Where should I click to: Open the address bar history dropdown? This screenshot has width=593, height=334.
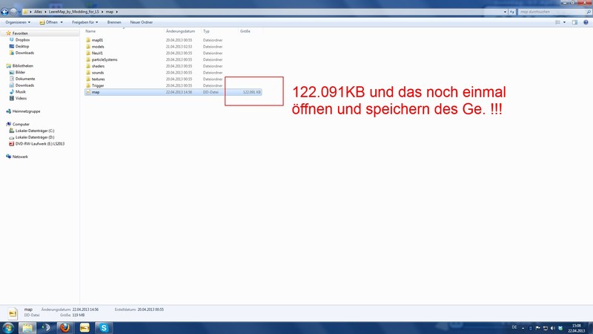505,12
